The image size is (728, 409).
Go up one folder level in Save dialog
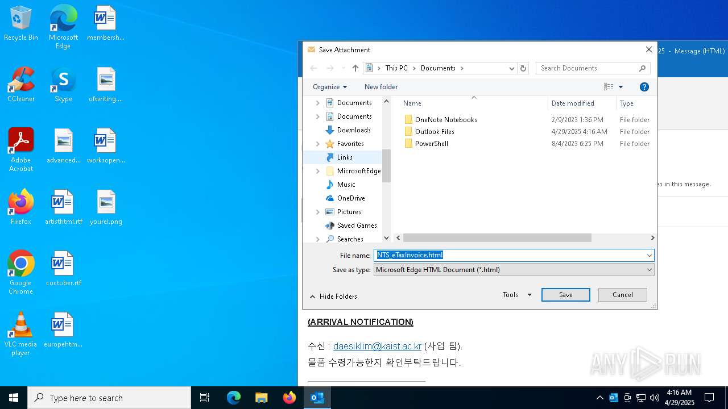[355, 68]
